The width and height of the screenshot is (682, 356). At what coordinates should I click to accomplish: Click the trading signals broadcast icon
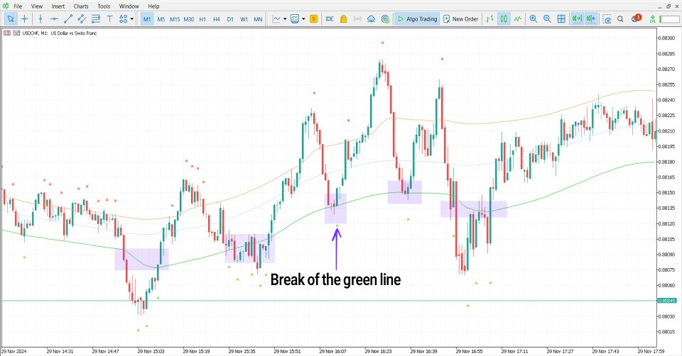pos(357,19)
